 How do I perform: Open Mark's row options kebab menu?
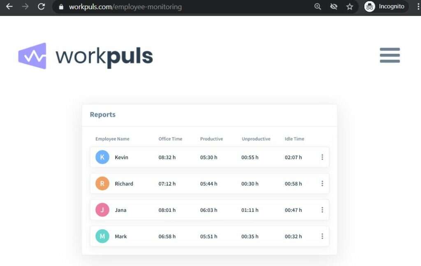click(x=322, y=236)
